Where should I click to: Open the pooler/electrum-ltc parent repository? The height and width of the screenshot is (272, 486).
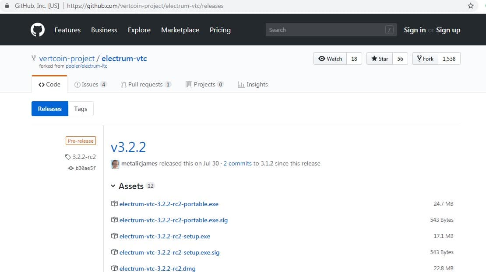(x=86, y=66)
